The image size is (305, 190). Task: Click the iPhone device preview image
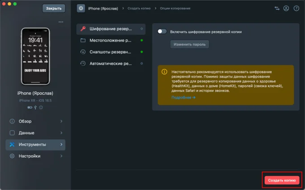[35, 57]
